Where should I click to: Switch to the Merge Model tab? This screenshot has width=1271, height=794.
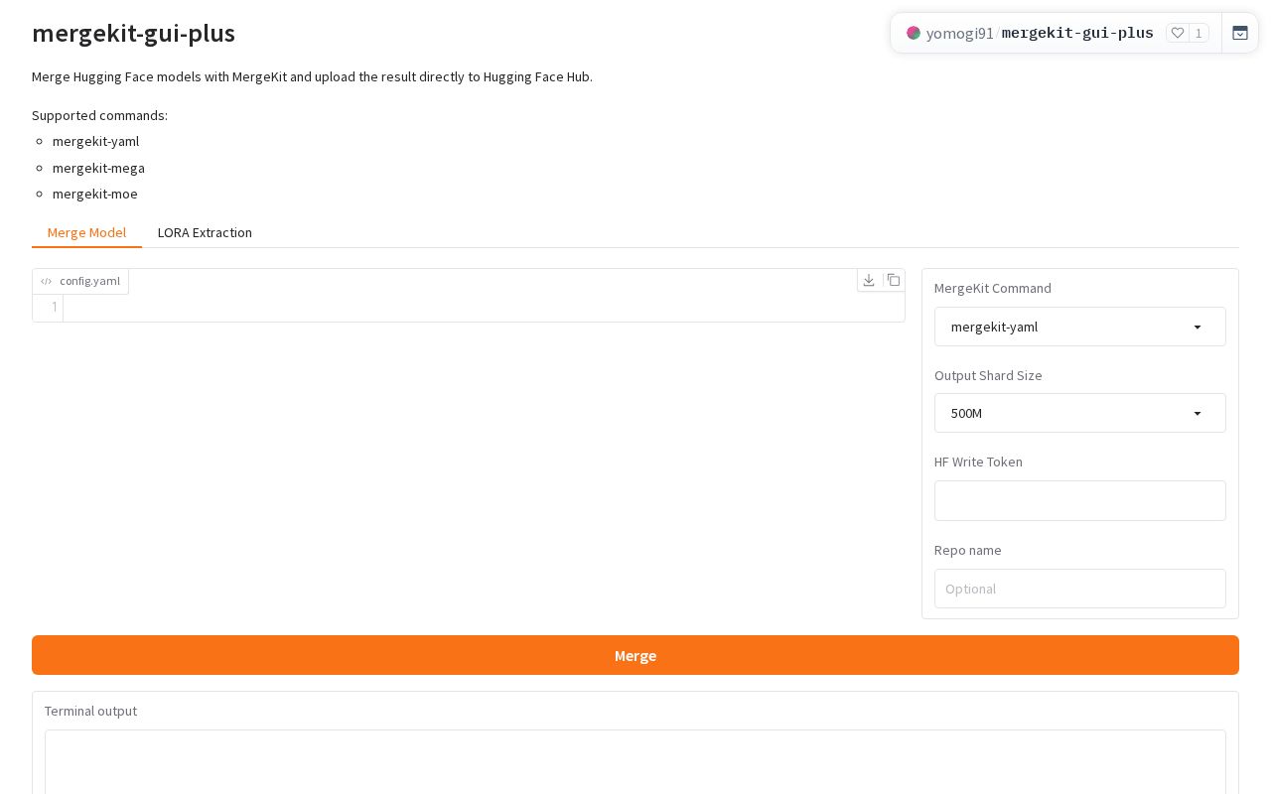[86, 232]
